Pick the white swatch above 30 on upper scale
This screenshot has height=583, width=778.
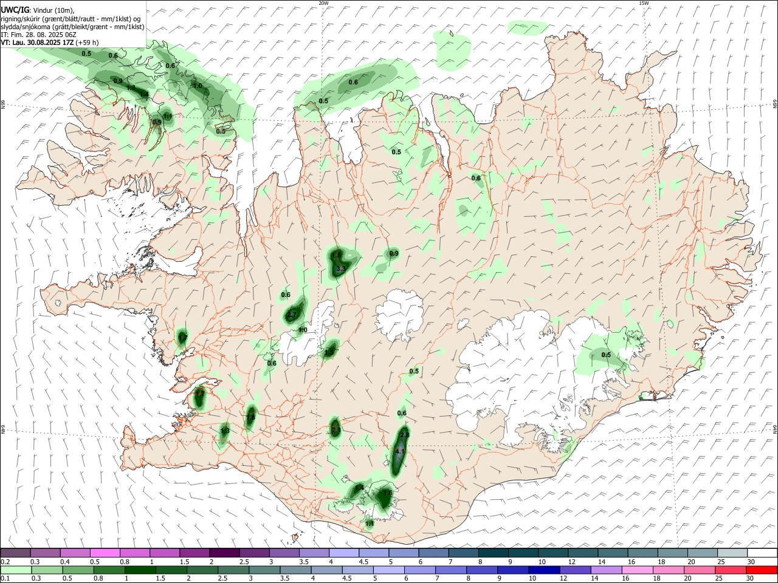(763, 553)
